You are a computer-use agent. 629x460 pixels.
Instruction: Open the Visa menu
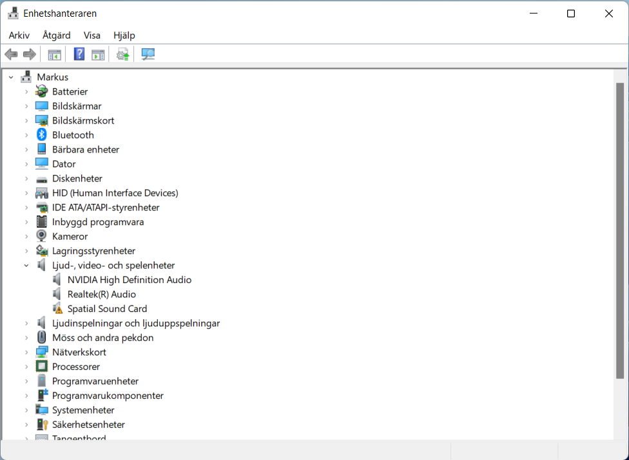(92, 35)
